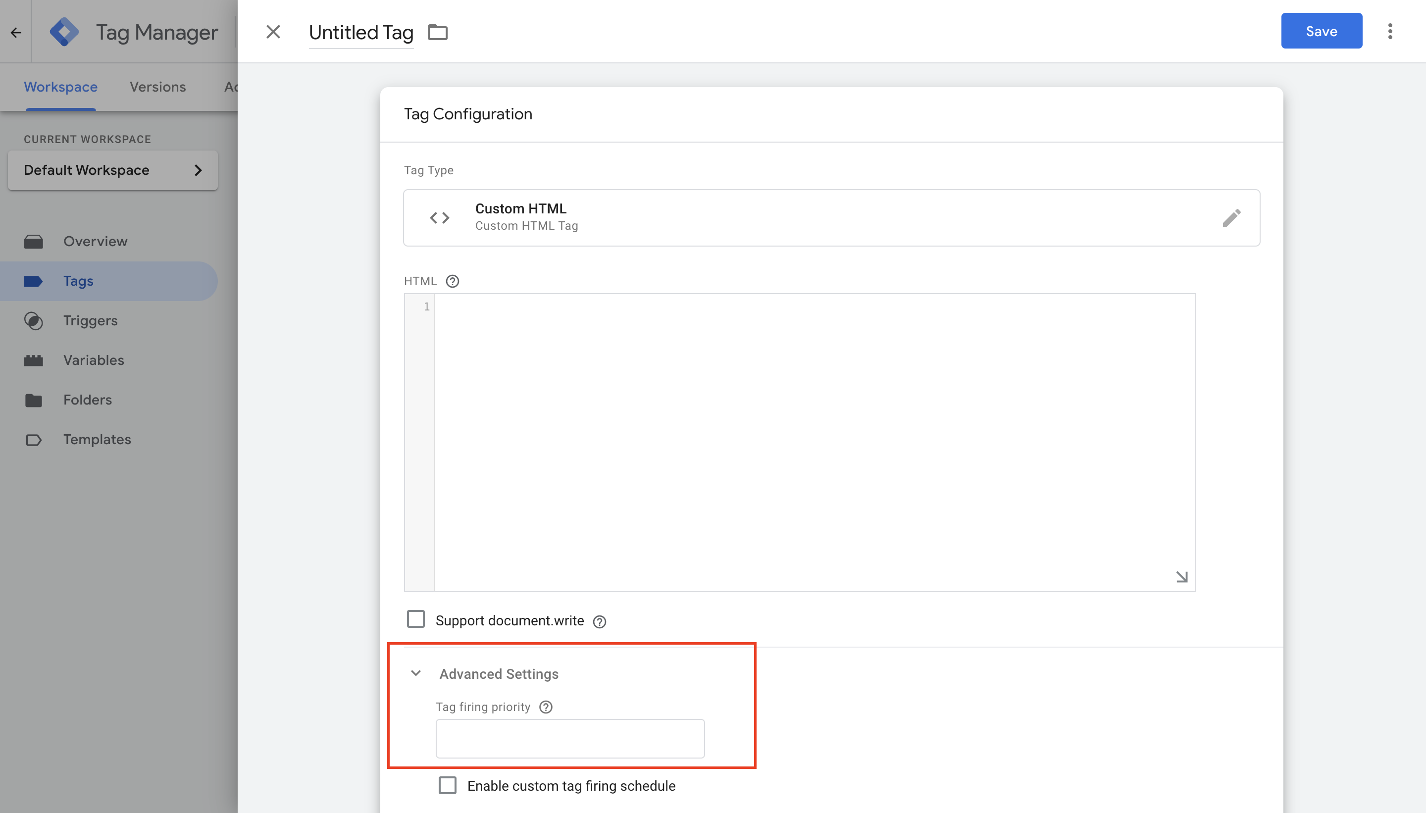Screen dimensions: 1426x813
Task: Open help for Support document.write
Action: click(x=599, y=621)
